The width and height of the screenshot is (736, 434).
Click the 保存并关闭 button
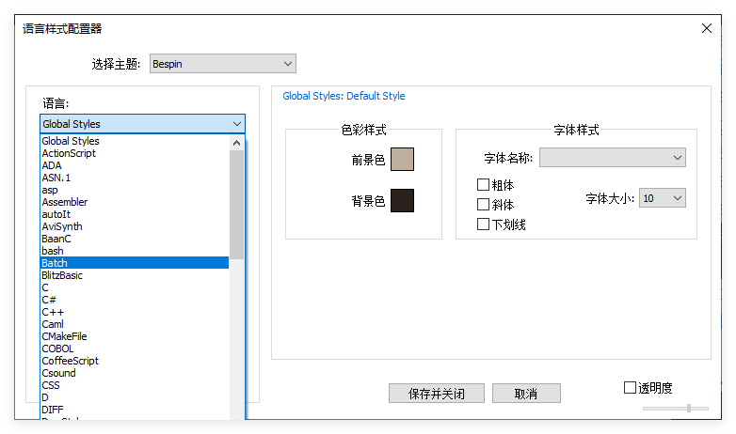[437, 394]
